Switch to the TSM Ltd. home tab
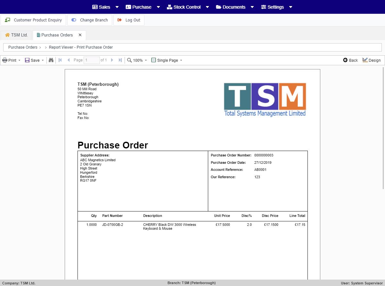Viewport: 385px width, 286px height. [x=16, y=35]
